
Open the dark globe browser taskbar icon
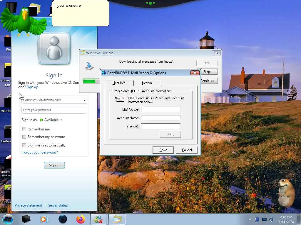tap(63, 219)
